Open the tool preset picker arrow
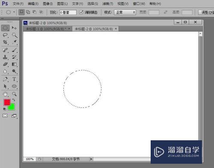 click(x=14, y=12)
